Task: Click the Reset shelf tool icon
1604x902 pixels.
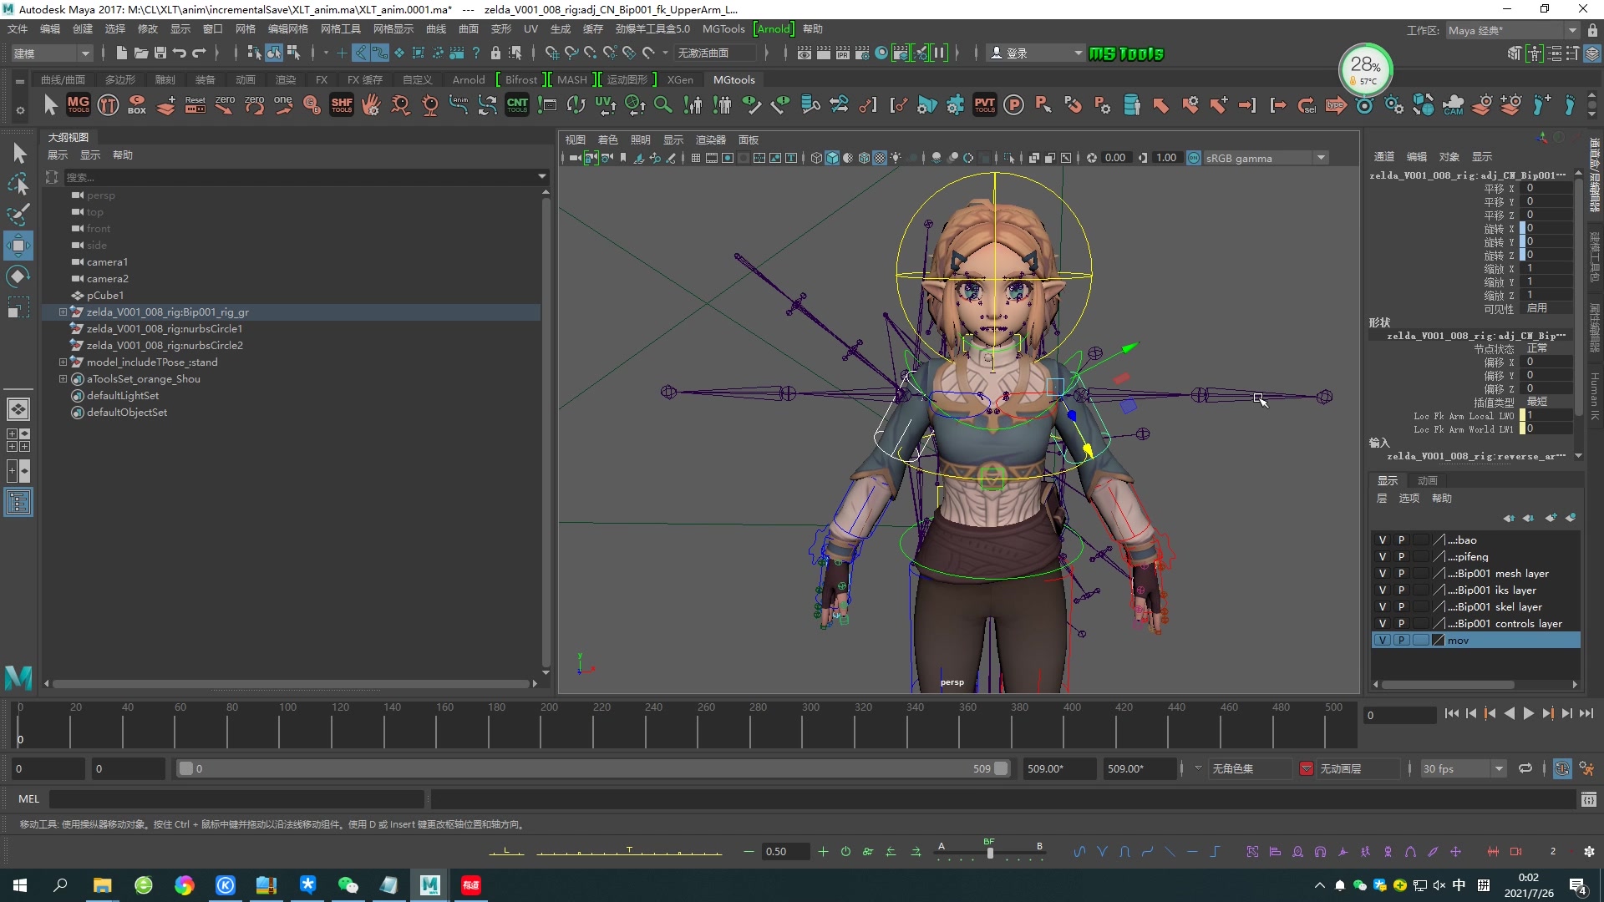Action: (195, 104)
